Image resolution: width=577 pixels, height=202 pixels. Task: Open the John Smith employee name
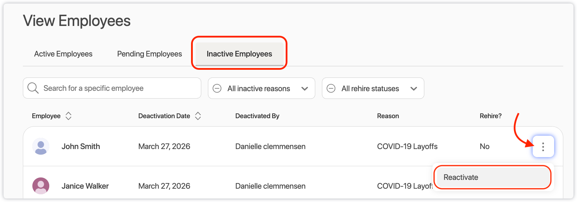(81, 147)
